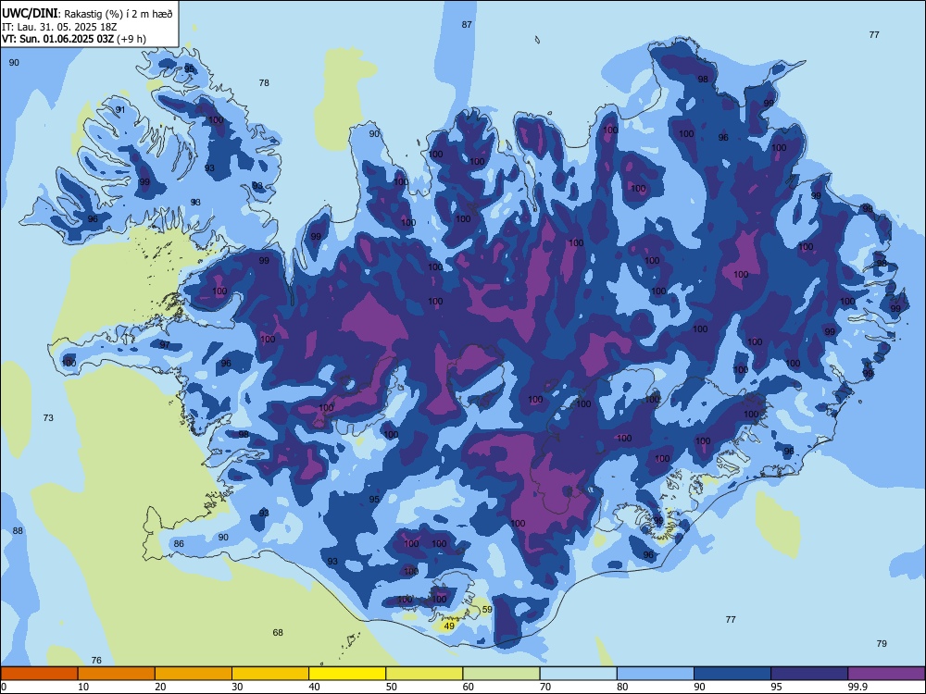Click the pale blue 70–80 legend swatch

pyautogui.click(x=578, y=674)
